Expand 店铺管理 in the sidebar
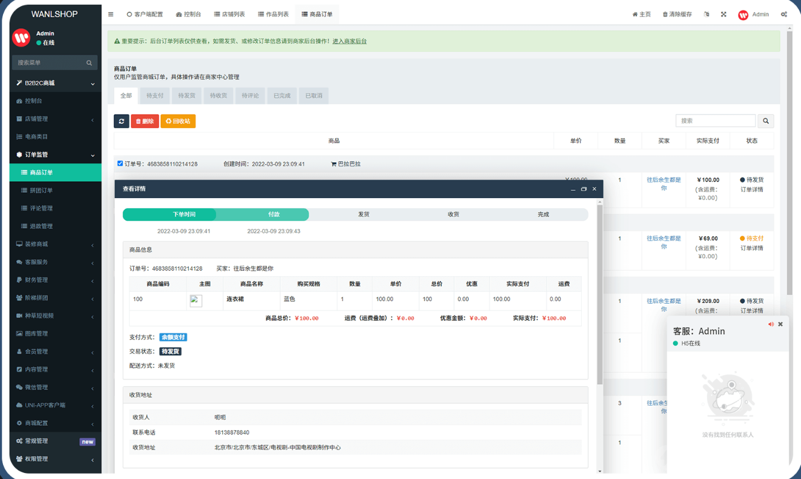Image resolution: width=801 pixels, height=479 pixels. click(x=56, y=119)
